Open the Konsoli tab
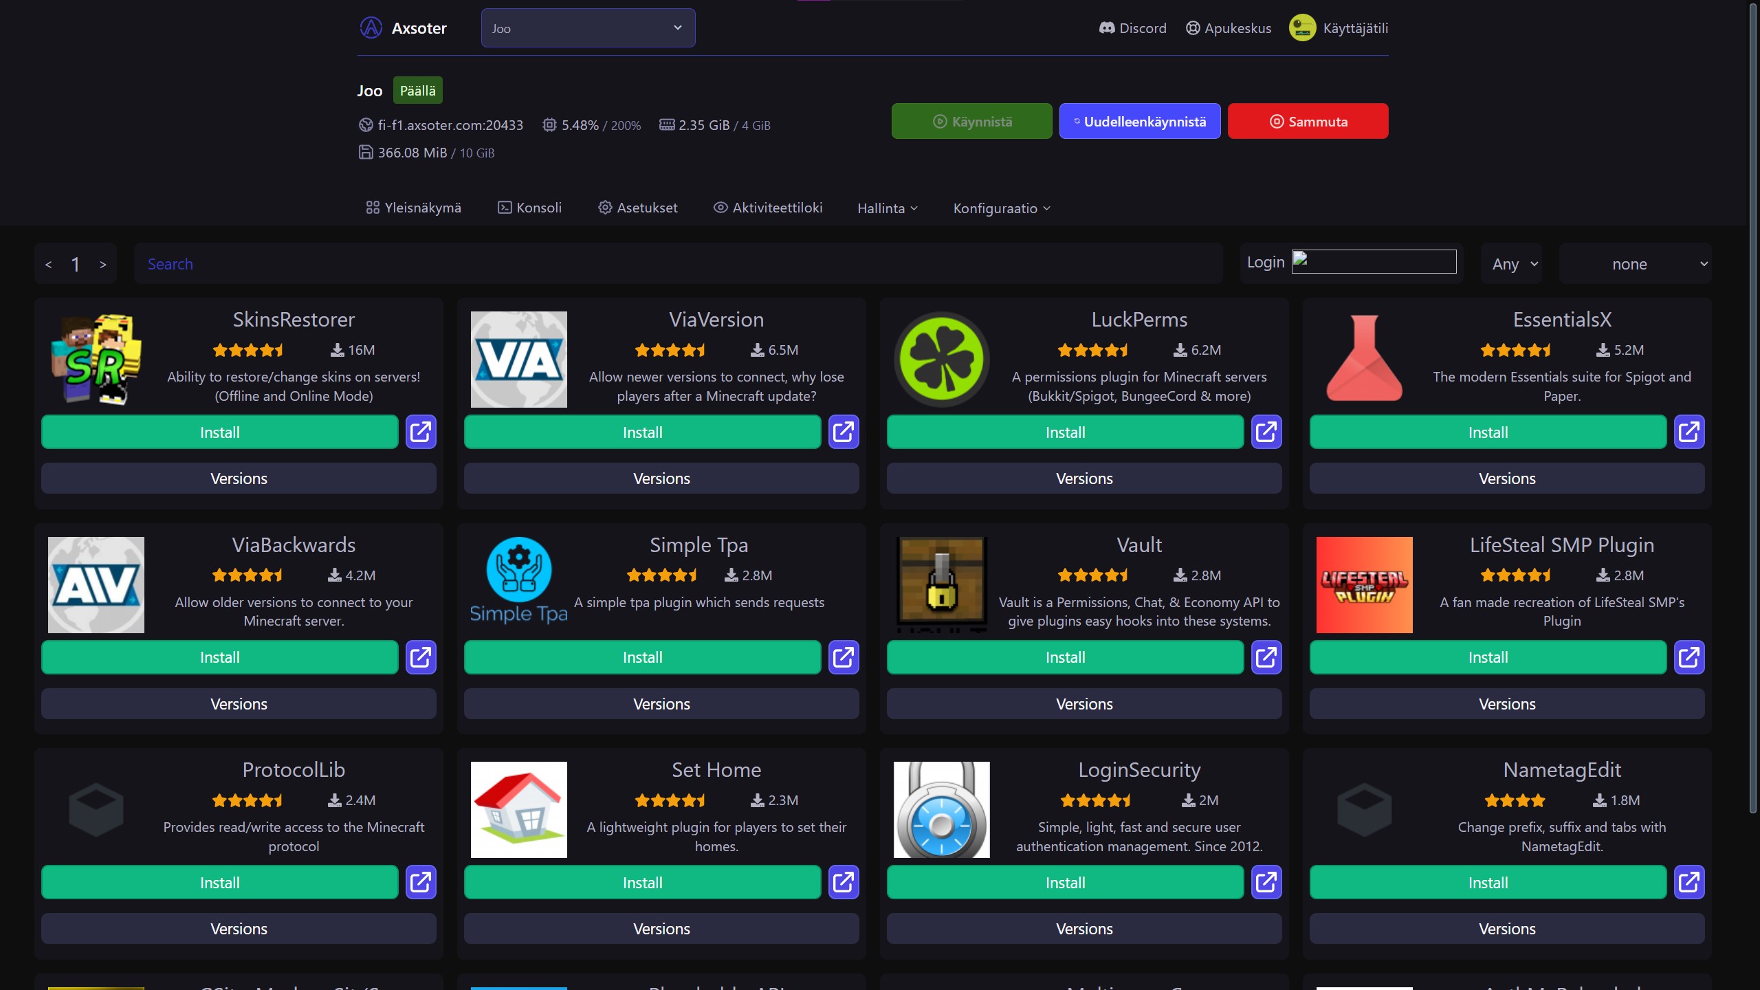This screenshot has height=990, width=1760. (529, 208)
